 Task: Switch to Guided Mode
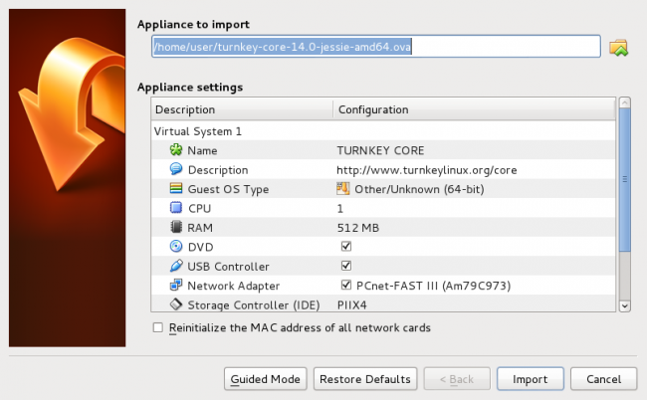[x=265, y=379]
